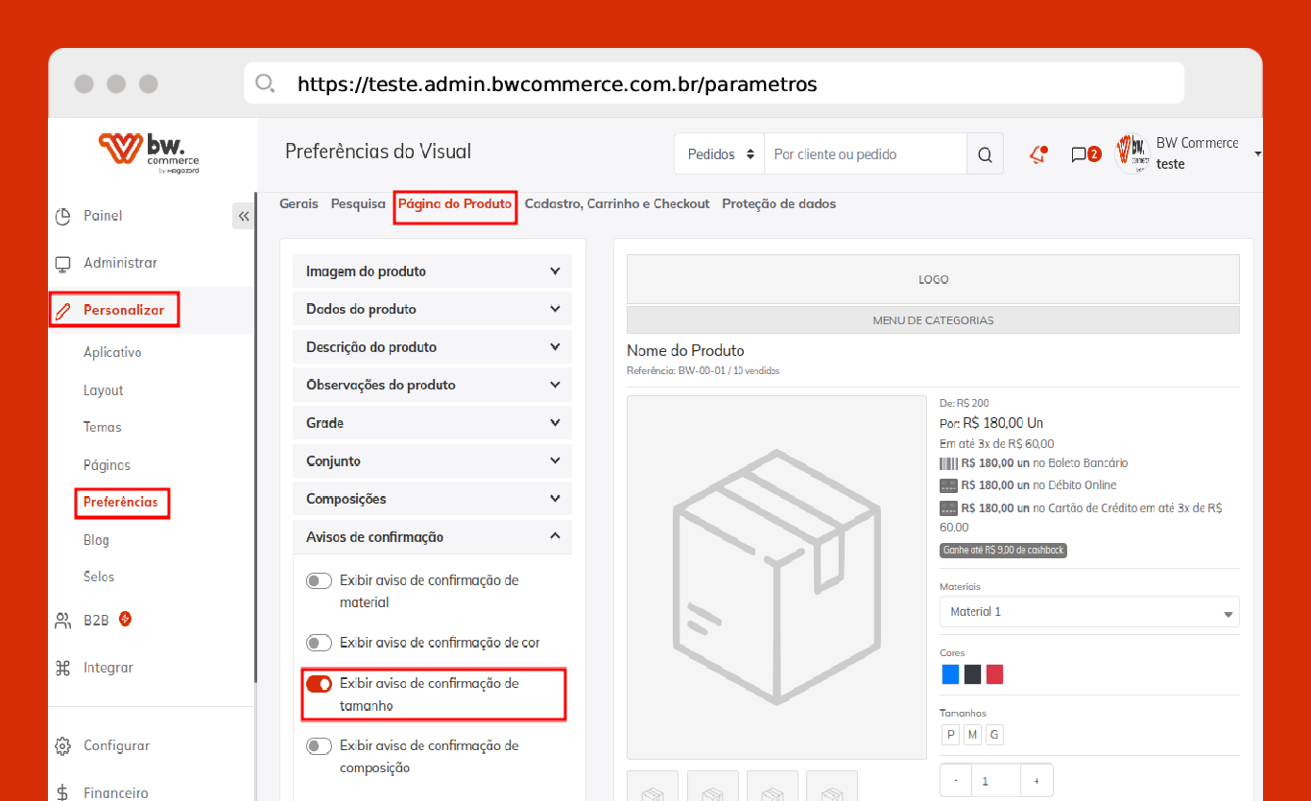Click the BW Commerce logo
1311x801 pixels.
(x=149, y=153)
